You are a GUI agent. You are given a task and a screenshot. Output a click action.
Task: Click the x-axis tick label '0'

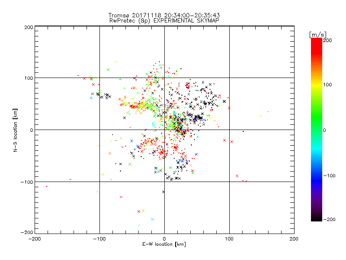(164, 239)
